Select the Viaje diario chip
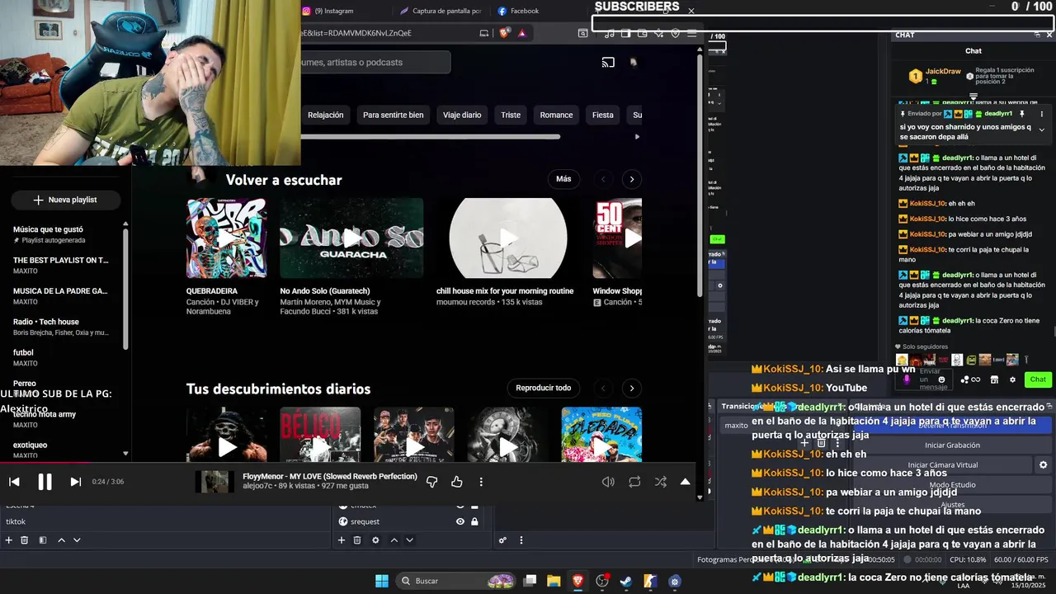The height and width of the screenshot is (594, 1056). click(x=462, y=115)
